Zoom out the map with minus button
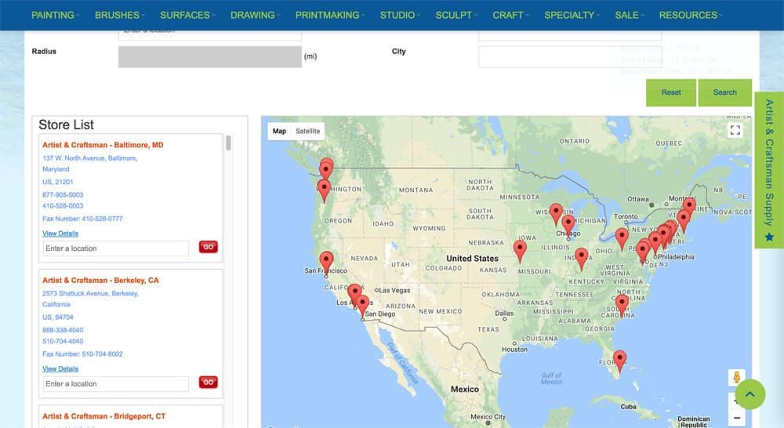This screenshot has width=784, height=428. [x=737, y=418]
